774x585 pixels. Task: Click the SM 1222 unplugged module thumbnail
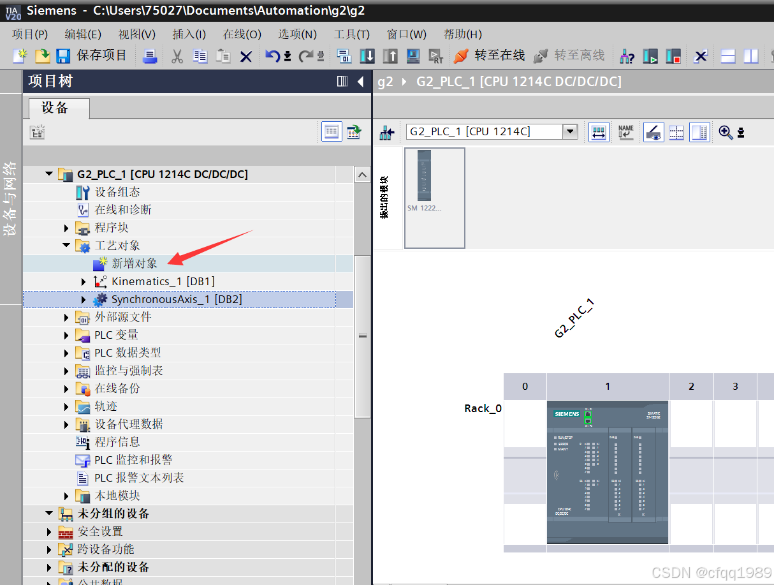pyautogui.click(x=435, y=198)
